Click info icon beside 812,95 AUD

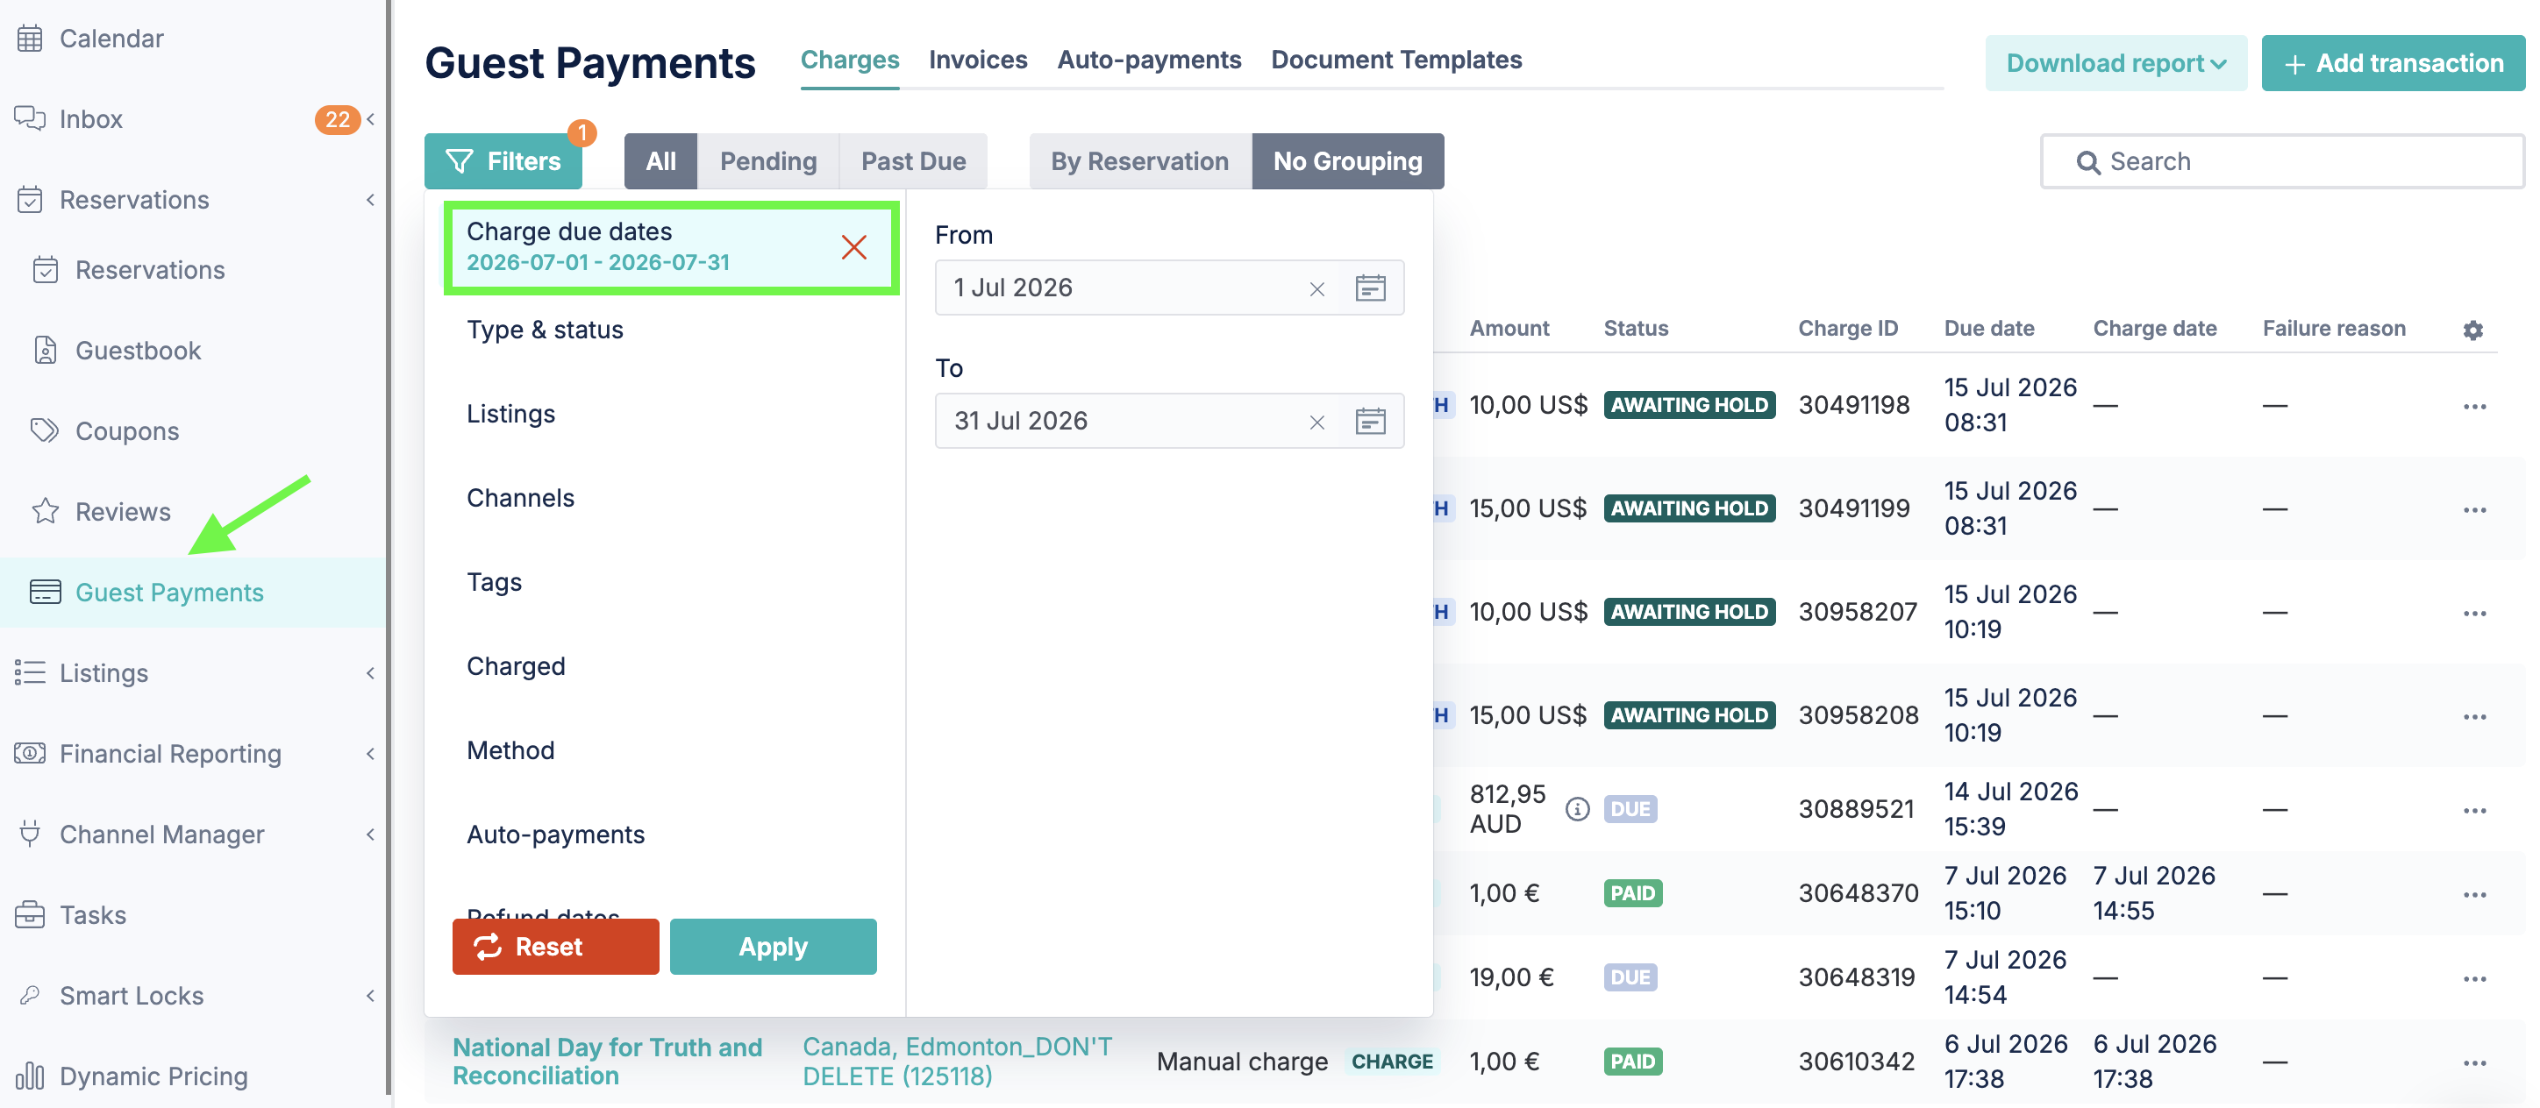coord(1577,809)
